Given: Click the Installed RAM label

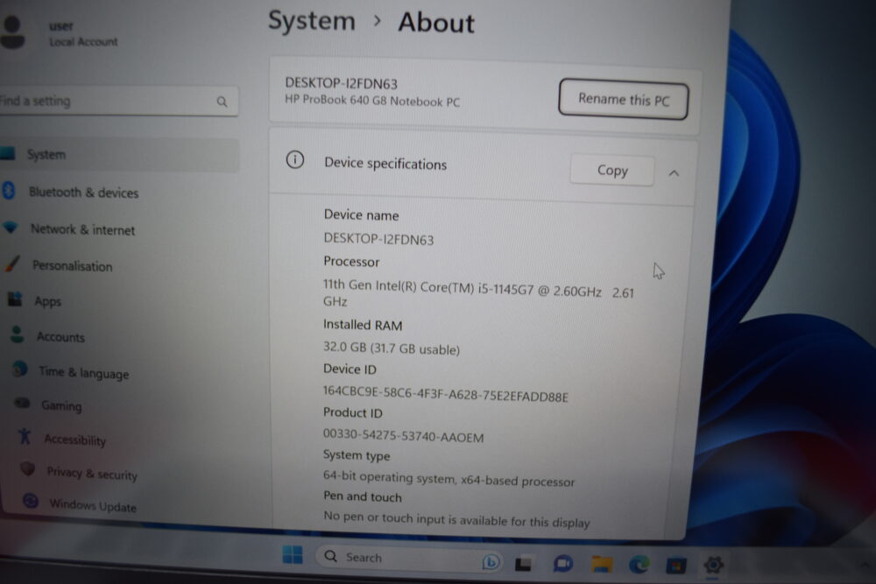Looking at the screenshot, I should click(x=363, y=325).
